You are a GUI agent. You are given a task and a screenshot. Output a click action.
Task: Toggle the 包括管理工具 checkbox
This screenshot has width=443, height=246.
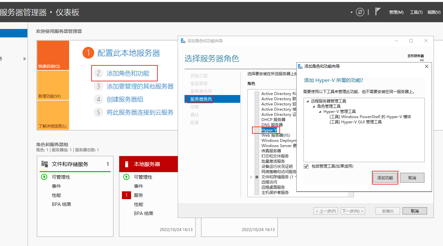306,166
